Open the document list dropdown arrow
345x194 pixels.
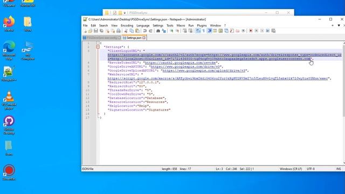point(339,25)
